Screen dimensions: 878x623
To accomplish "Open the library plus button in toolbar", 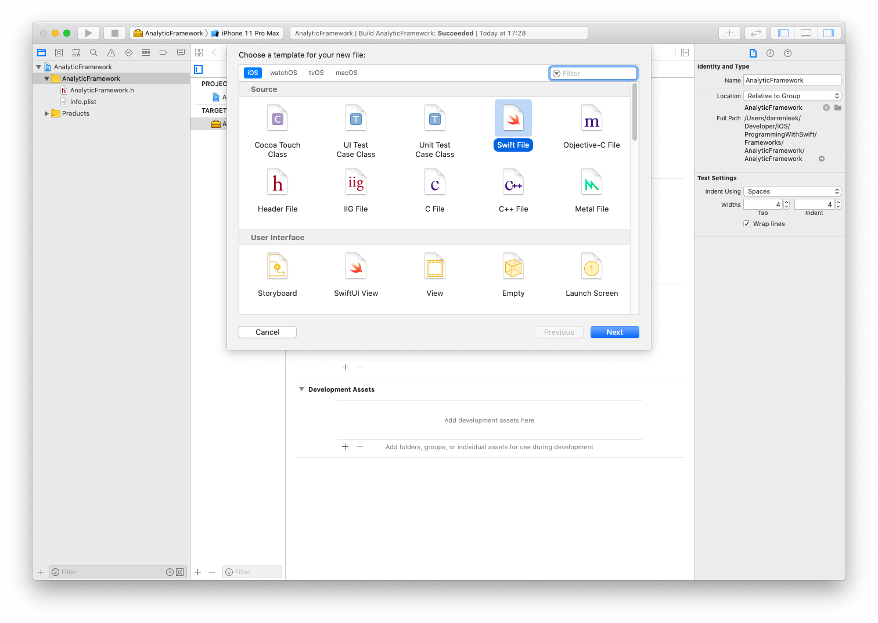I will tap(729, 33).
